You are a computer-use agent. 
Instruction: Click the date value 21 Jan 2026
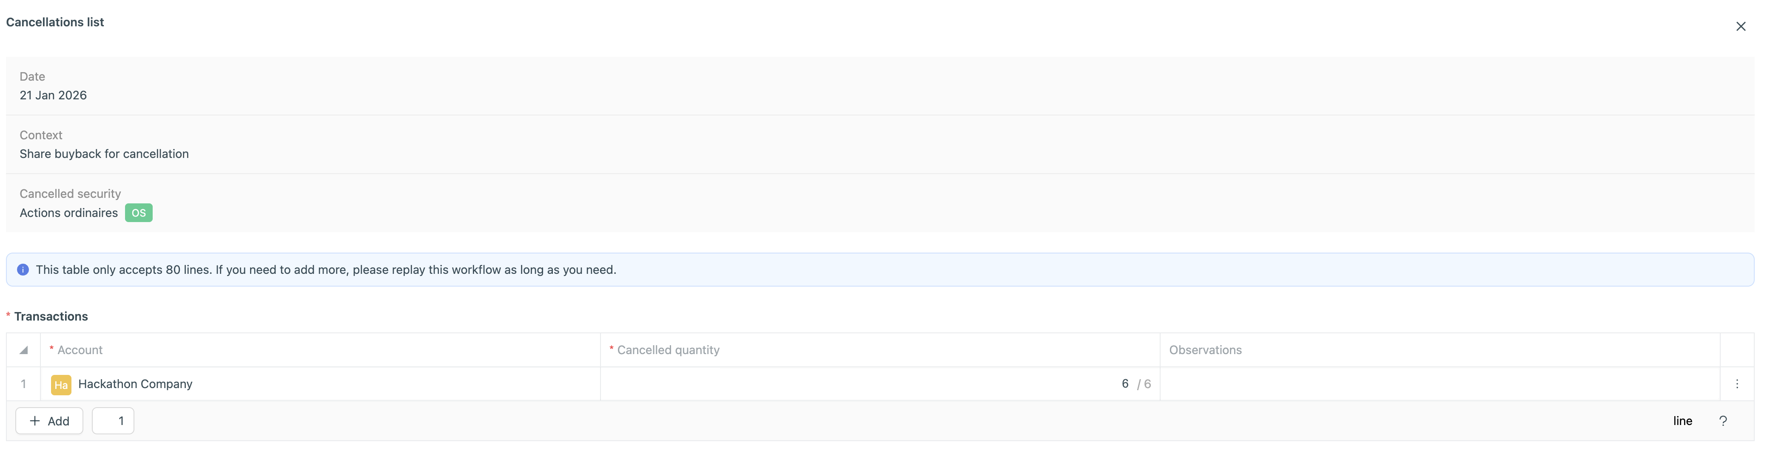tap(53, 95)
